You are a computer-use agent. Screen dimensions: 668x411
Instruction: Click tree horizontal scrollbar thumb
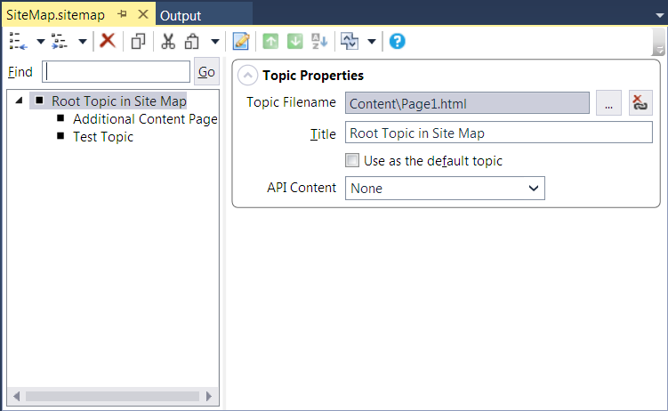pyautogui.click(x=112, y=397)
